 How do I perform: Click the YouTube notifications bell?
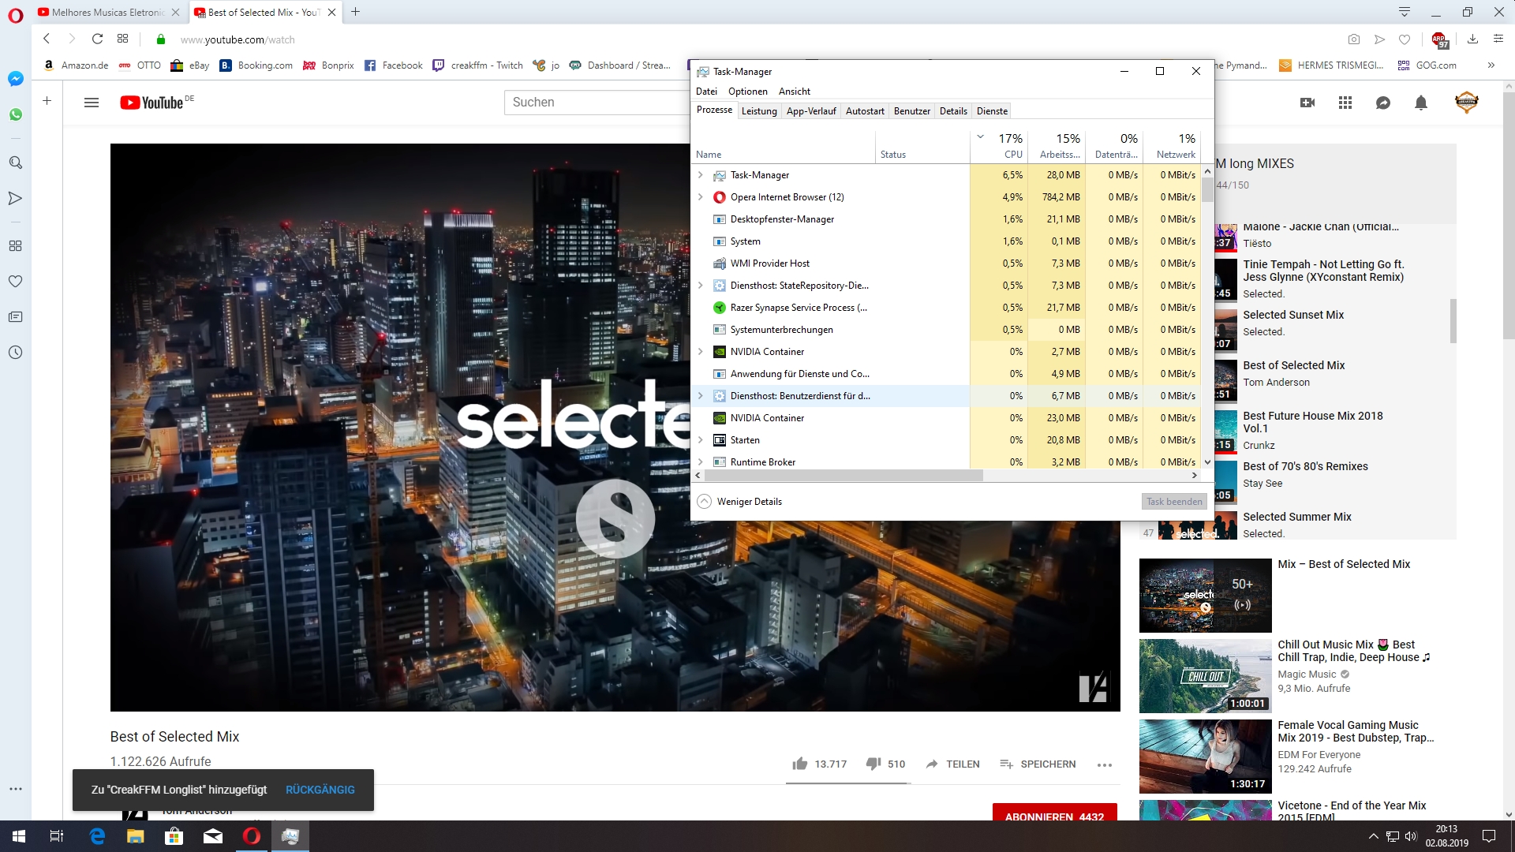(1420, 103)
